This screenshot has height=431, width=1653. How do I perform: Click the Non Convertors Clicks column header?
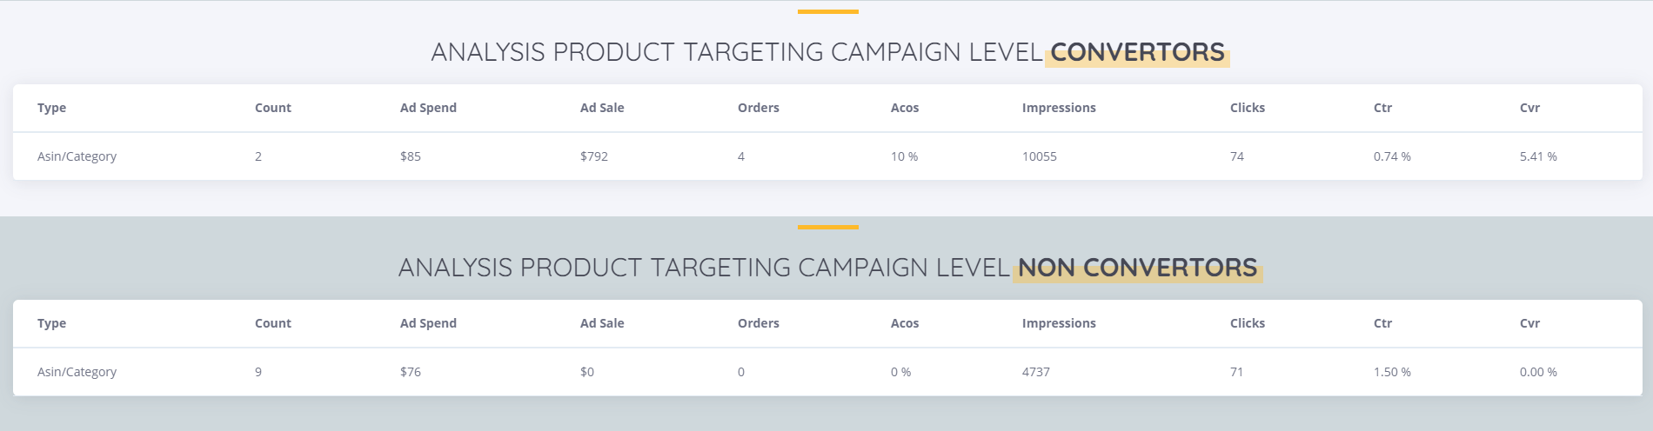click(x=1247, y=323)
